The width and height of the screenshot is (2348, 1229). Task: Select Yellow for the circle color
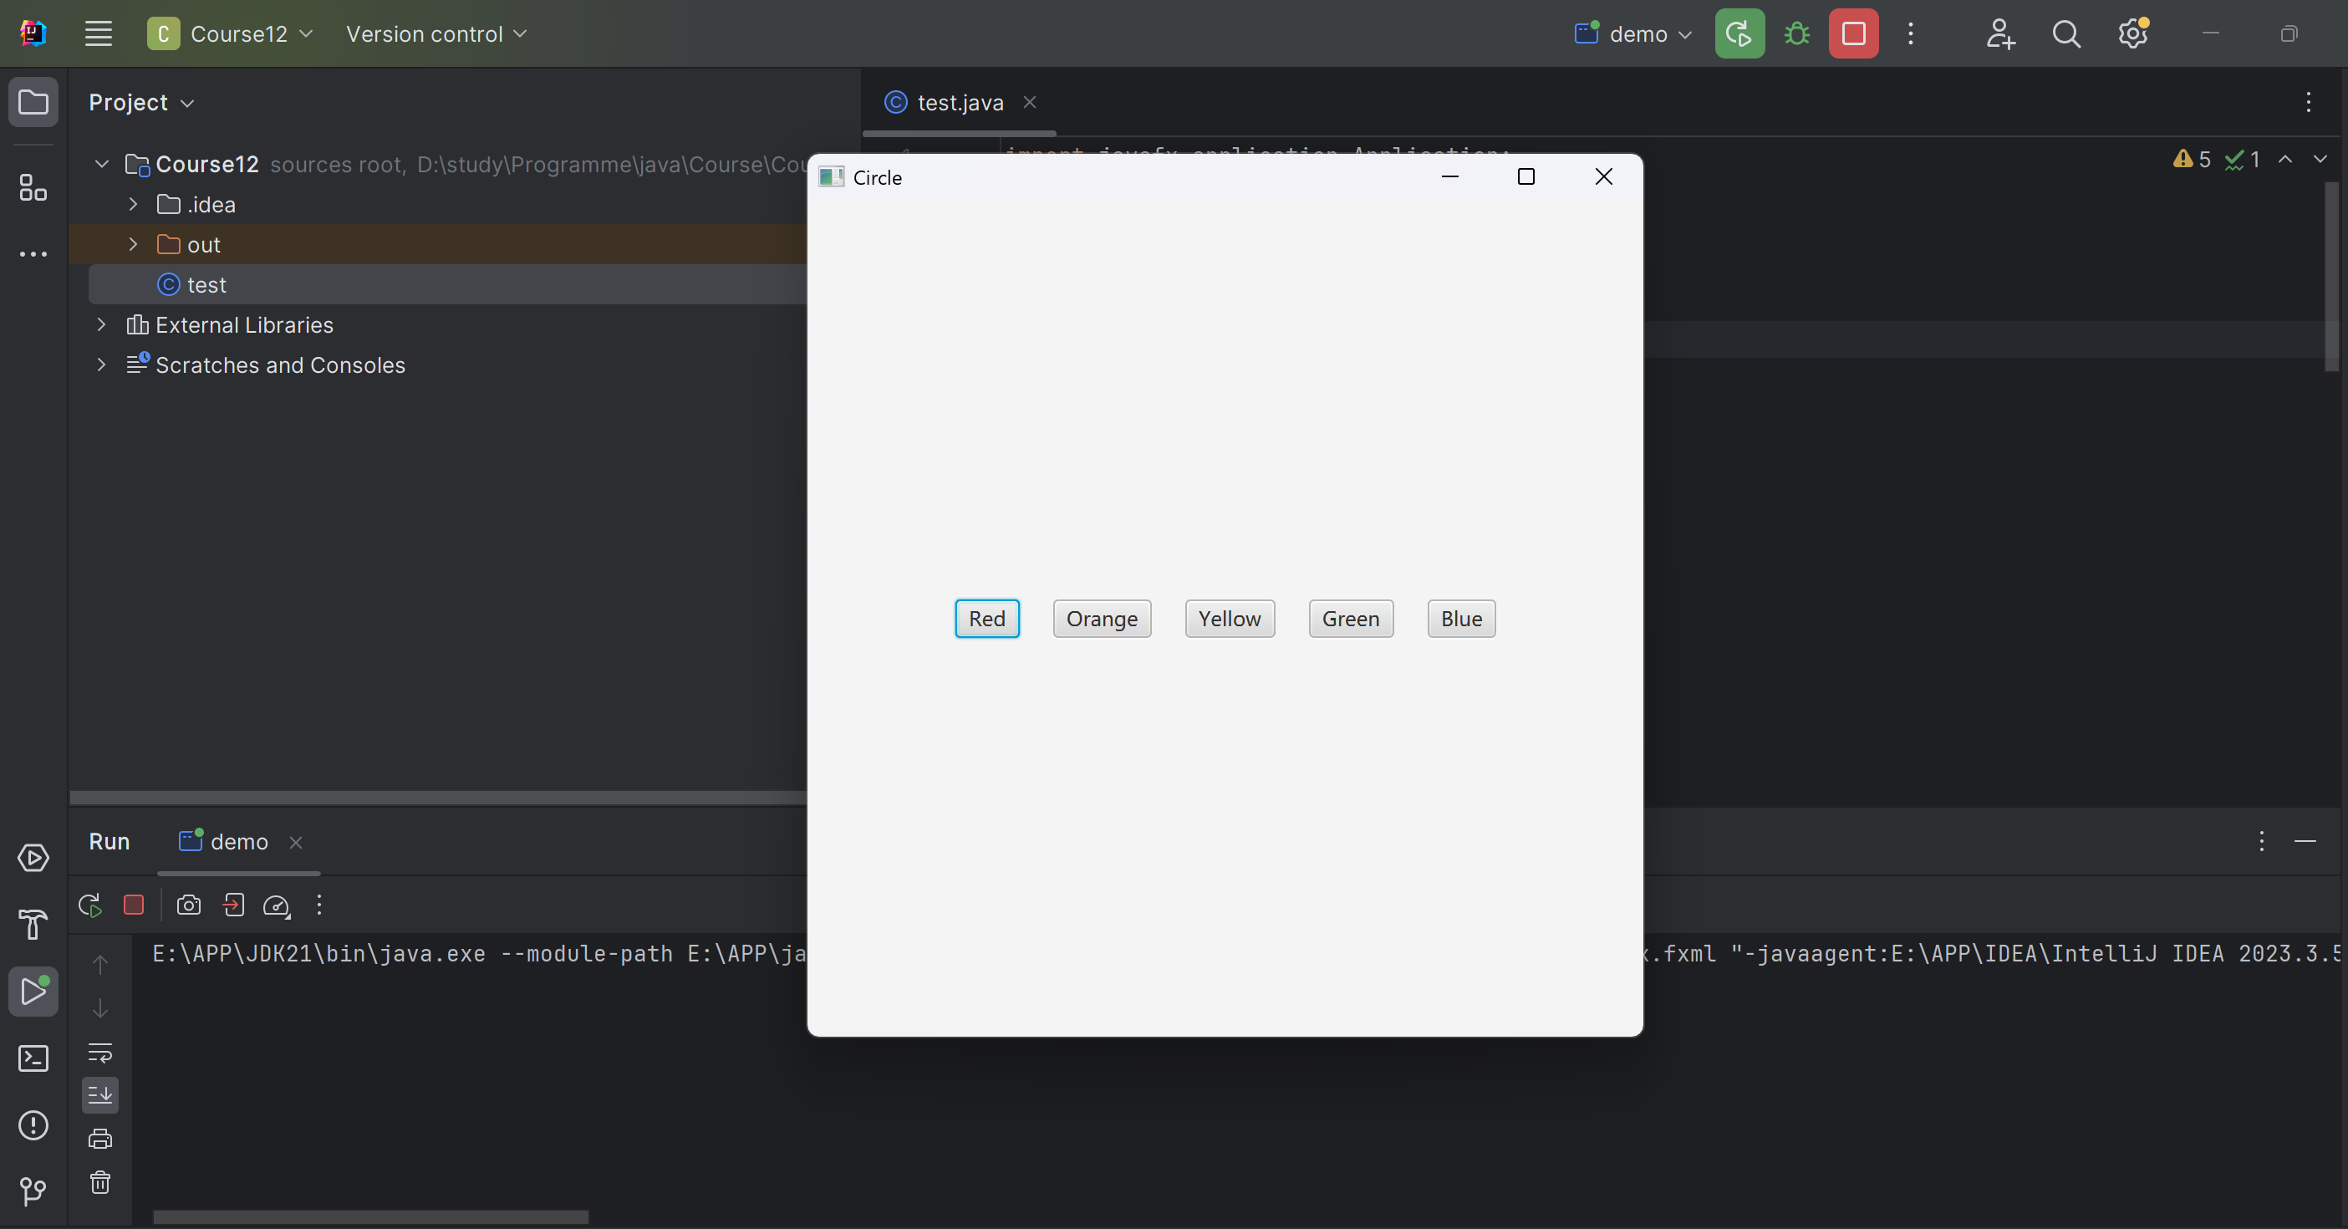coord(1230,618)
